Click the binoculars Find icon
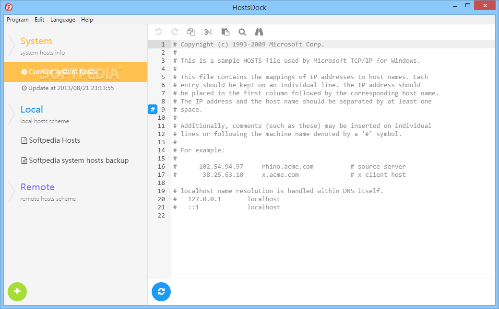This screenshot has width=499, height=309. (x=259, y=32)
